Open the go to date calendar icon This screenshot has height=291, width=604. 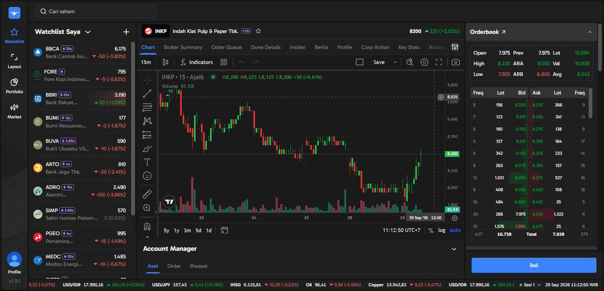coord(224,230)
